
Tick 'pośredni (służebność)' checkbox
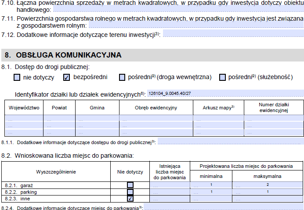coord(222,77)
